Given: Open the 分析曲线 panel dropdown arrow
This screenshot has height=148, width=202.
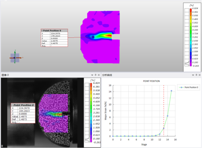Looking at the screenshot, I should click(x=193, y=75).
